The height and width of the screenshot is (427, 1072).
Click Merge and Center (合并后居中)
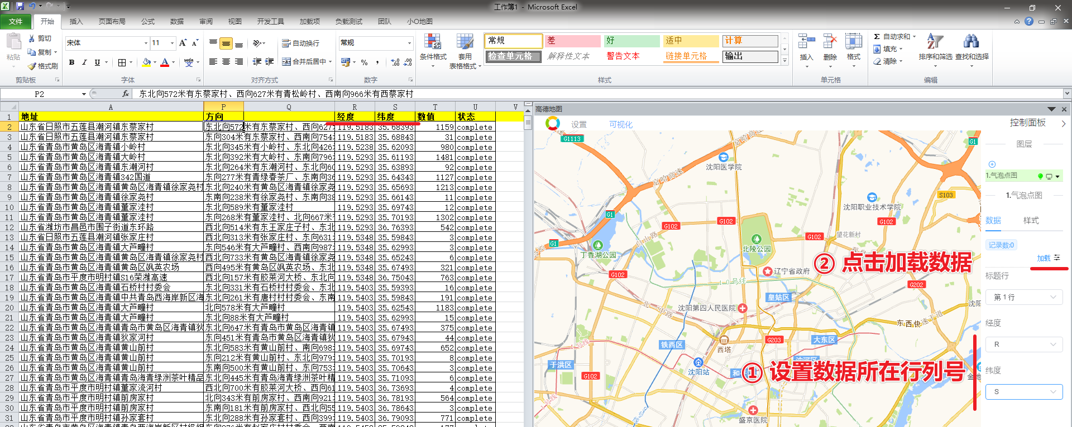tap(304, 62)
